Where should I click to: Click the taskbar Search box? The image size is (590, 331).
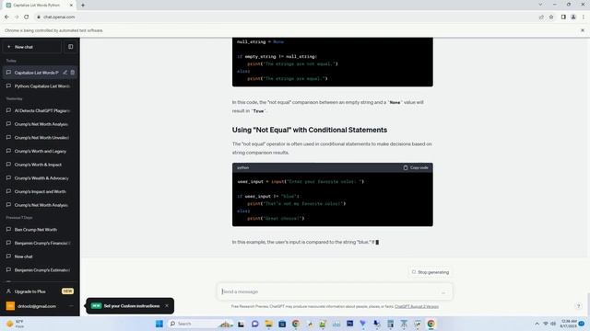(x=200, y=324)
